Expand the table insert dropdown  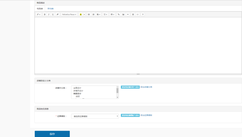(112, 14)
